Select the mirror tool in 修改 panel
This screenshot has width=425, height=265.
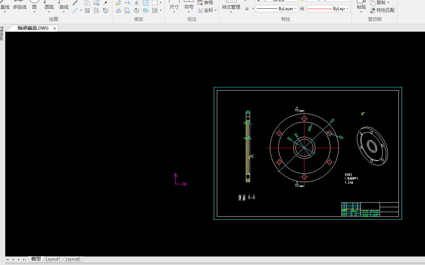[x=137, y=3]
